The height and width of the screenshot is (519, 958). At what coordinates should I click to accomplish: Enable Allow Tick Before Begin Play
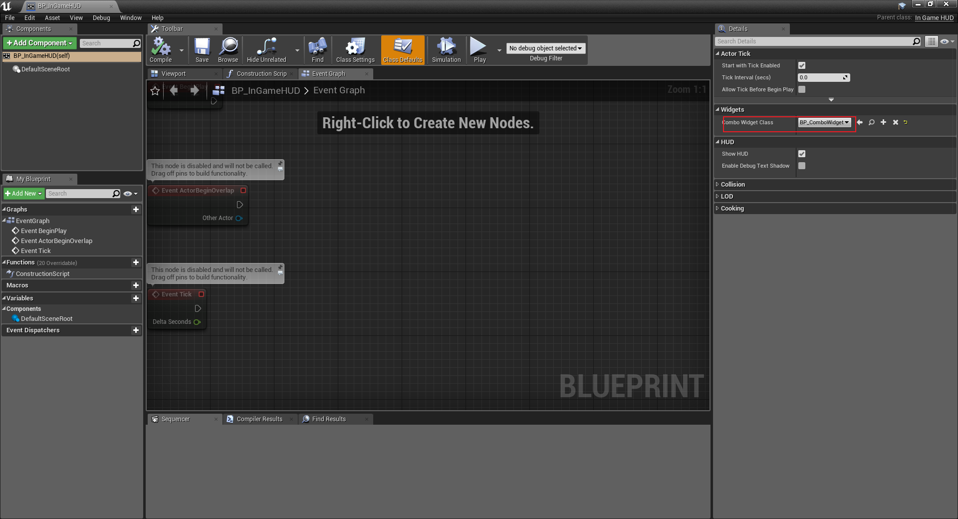tap(802, 89)
